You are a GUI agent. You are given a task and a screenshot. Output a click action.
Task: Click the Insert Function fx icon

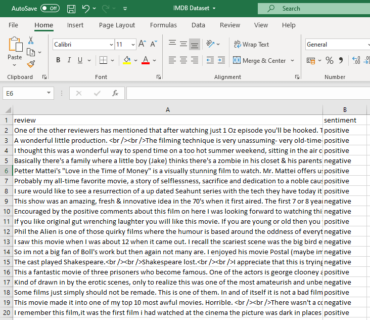point(115,93)
